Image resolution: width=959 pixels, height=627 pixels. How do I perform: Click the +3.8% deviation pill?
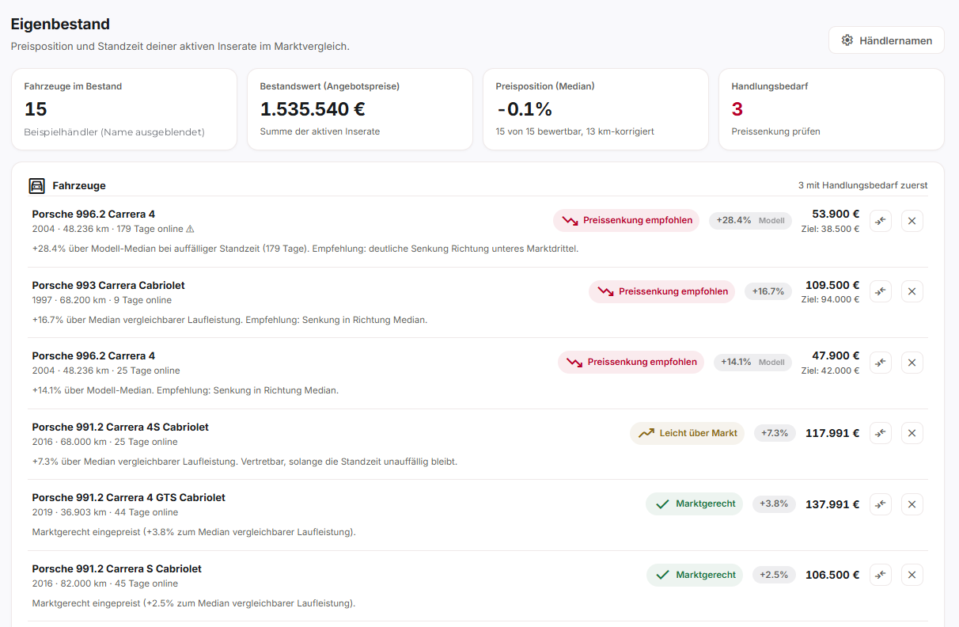[774, 503]
